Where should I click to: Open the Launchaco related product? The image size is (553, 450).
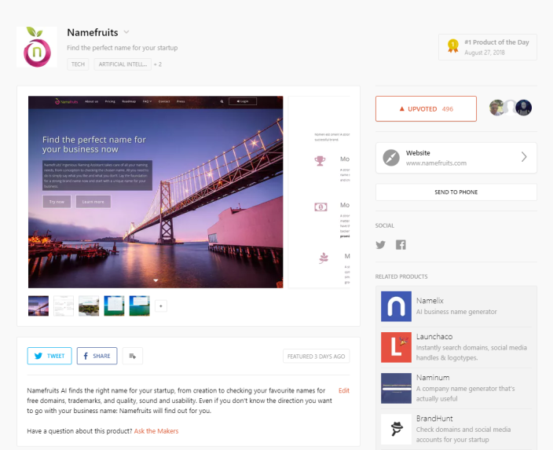(456, 347)
